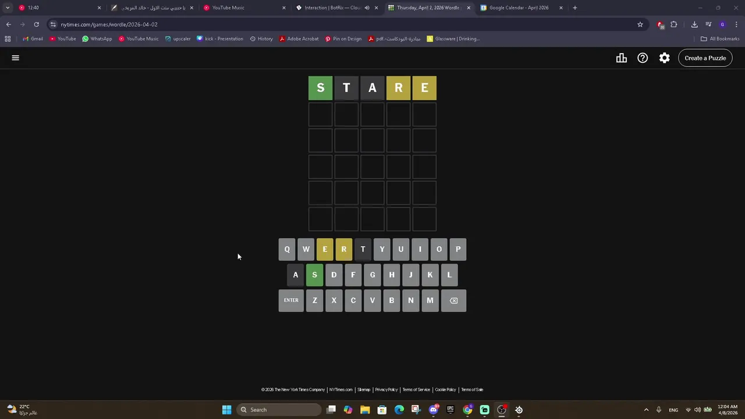Tap the U key on keyboard
Viewport: 745px width, 419px height.
(401, 249)
